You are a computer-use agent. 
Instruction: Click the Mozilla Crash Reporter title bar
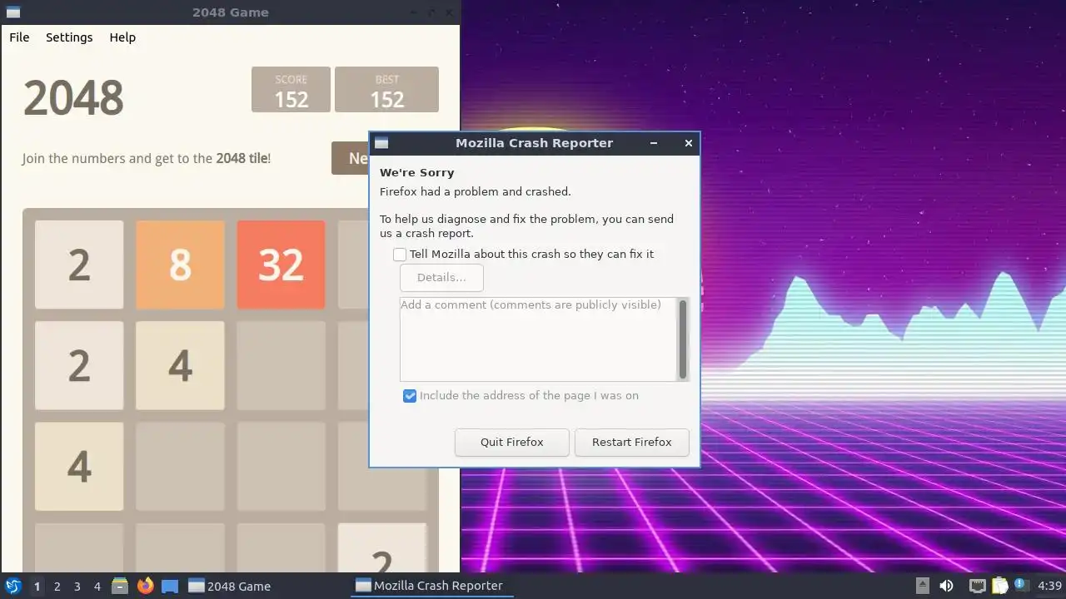click(x=534, y=143)
